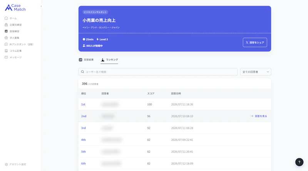Click the 396 人の回答者 count
Image resolution: width=308 pixels, height=171 pixels.
[90, 84]
